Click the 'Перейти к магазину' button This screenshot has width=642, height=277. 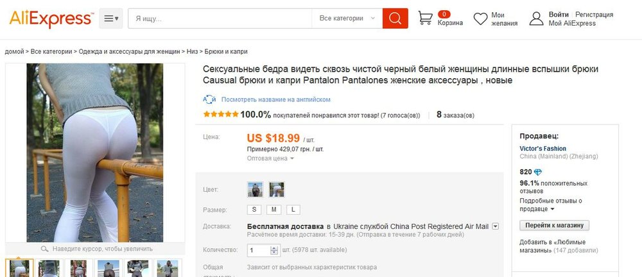tap(554, 226)
